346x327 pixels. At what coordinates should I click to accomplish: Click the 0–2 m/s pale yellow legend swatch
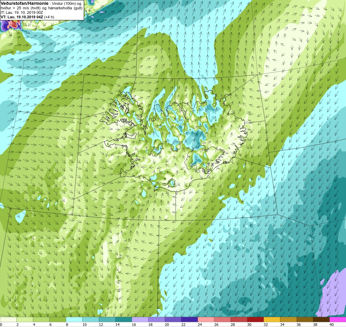tap(8, 319)
